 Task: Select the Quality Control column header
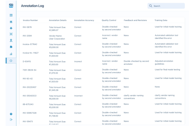point(109,20)
